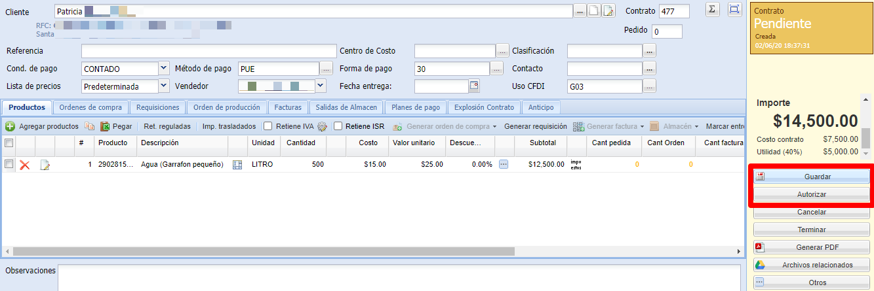Switch to the Ordenes de compra tab
This screenshot has width=874, height=291.
[x=90, y=107]
